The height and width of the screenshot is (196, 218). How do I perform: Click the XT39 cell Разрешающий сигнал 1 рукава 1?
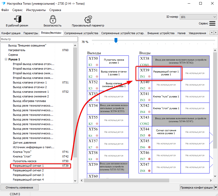point(166,73)
